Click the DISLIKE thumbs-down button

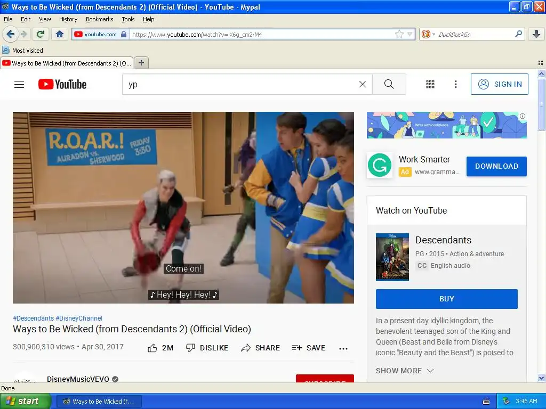tap(207, 348)
